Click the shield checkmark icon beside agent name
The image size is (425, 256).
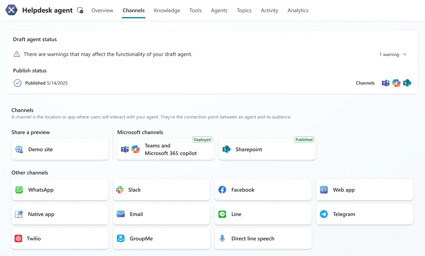(80, 10)
